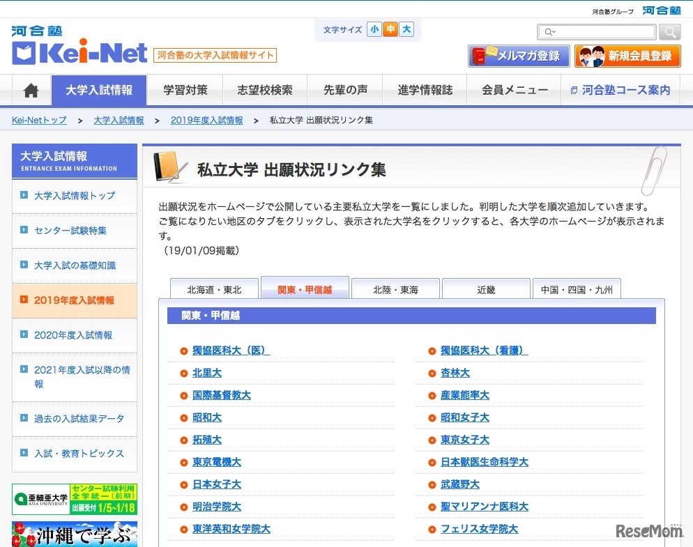Select the 中 text size option

click(x=390, y=29)
